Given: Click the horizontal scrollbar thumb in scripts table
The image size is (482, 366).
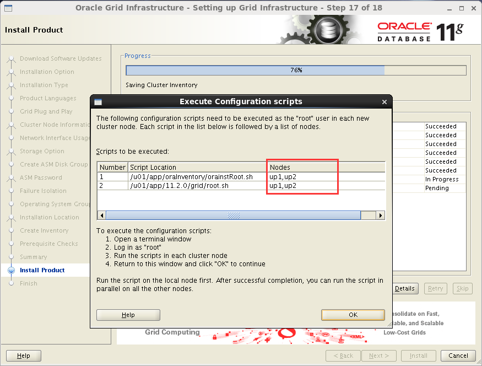Looking at the screenshot, I should coord(234,216).
